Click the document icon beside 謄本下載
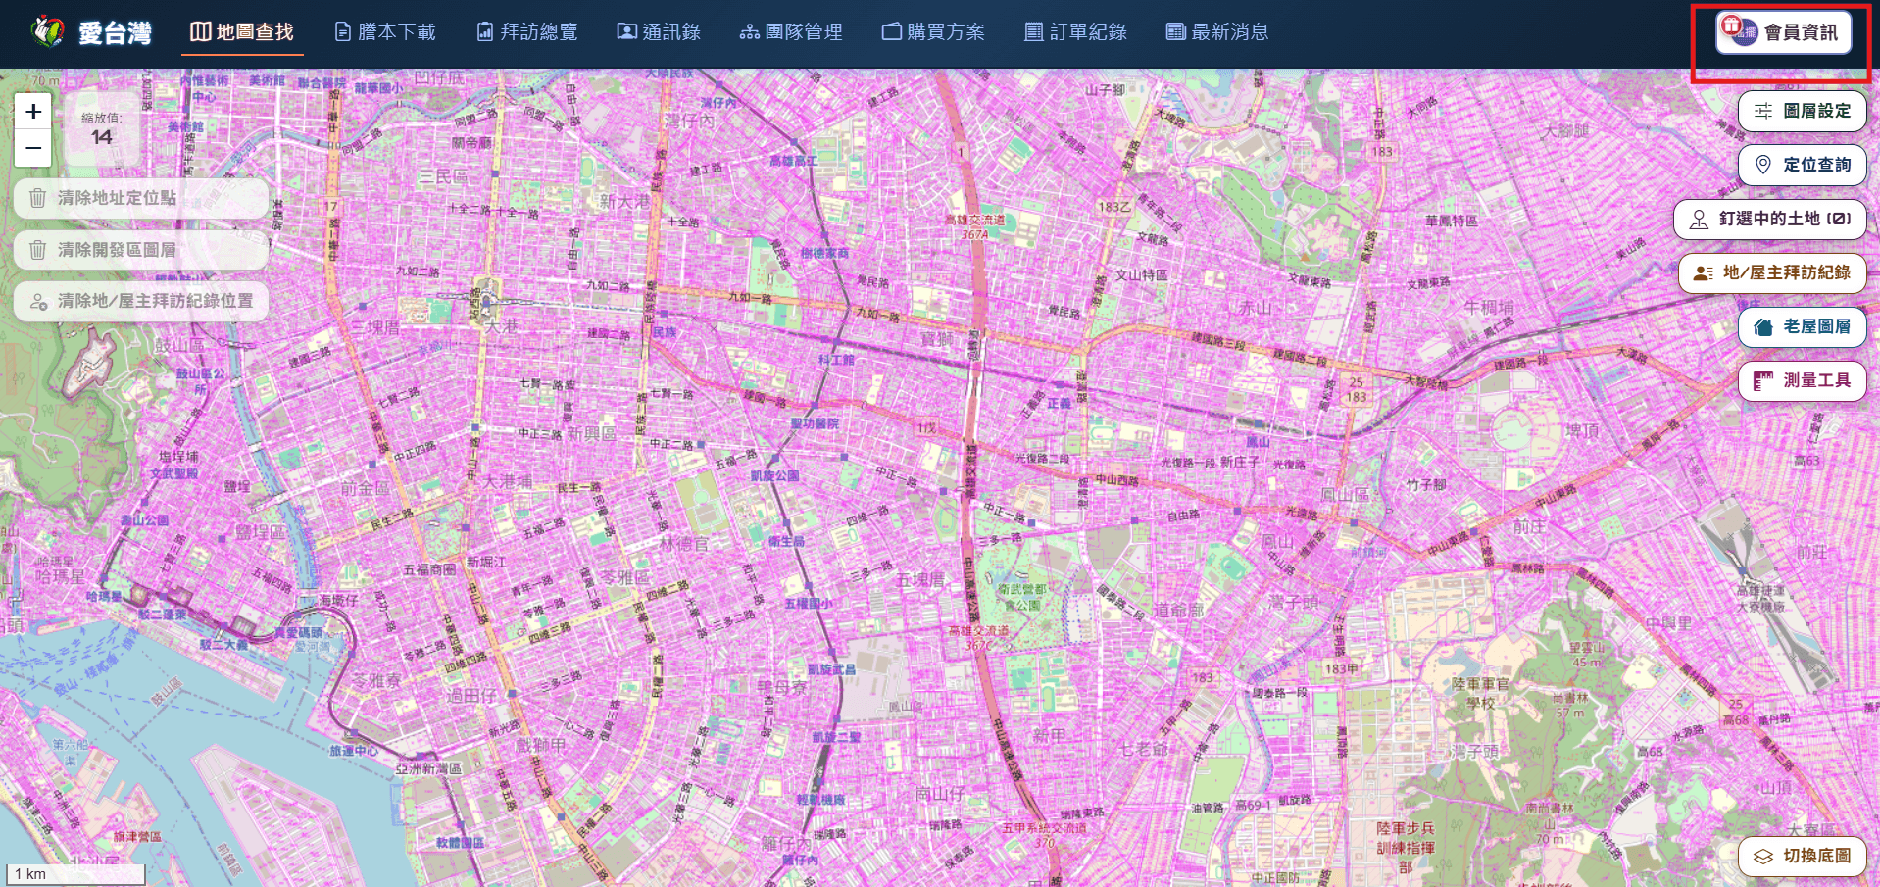This screenshot has width=1880, height=887. [x=343, y=32]
